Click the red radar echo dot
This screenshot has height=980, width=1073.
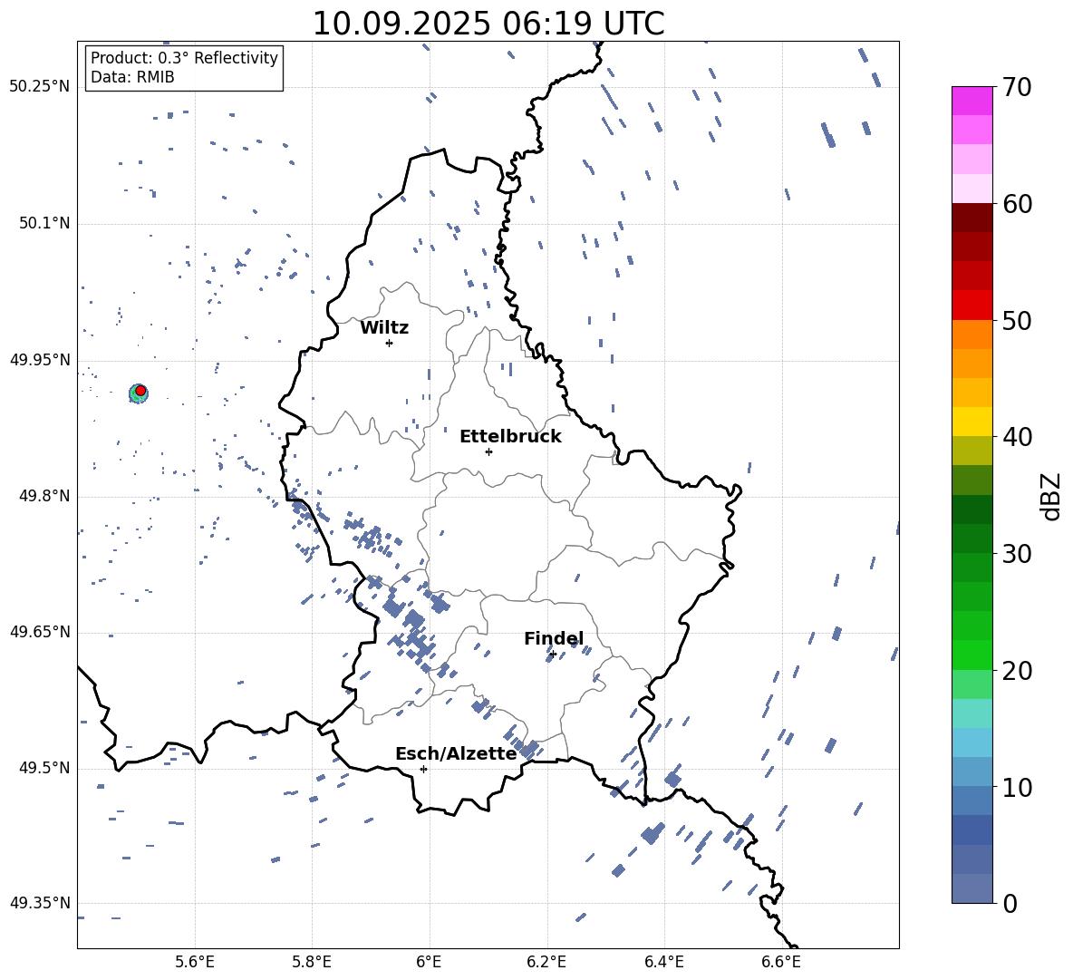(140, 391)
